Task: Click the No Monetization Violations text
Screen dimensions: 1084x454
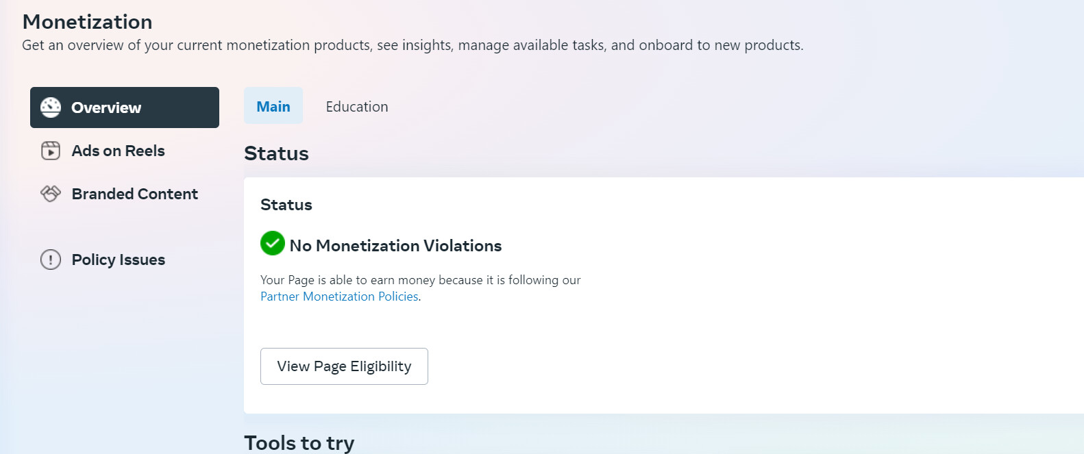Action: point(395,246)
